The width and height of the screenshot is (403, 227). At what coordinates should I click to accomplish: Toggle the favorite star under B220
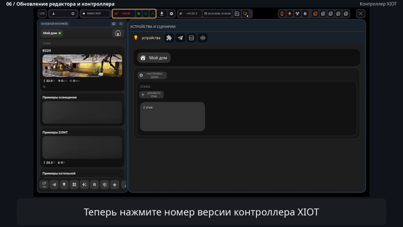[x=44, y=87]
